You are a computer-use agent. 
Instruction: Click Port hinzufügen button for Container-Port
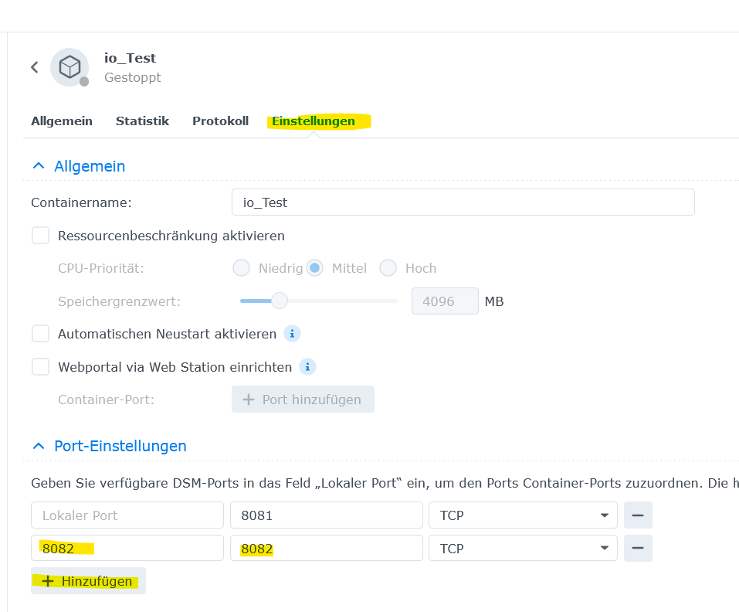point(303,399)
